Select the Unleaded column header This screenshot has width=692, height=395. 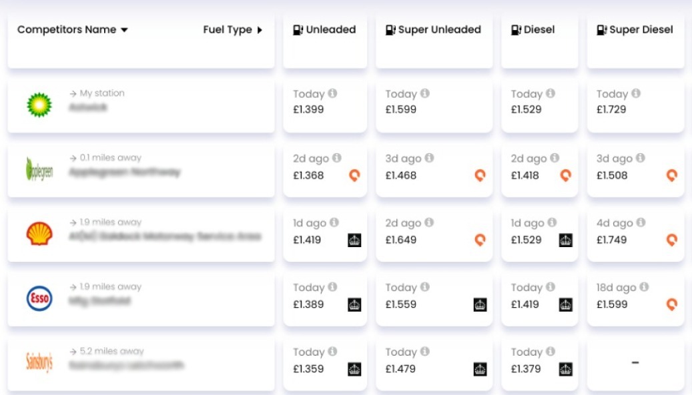click(x=324, y=30)
